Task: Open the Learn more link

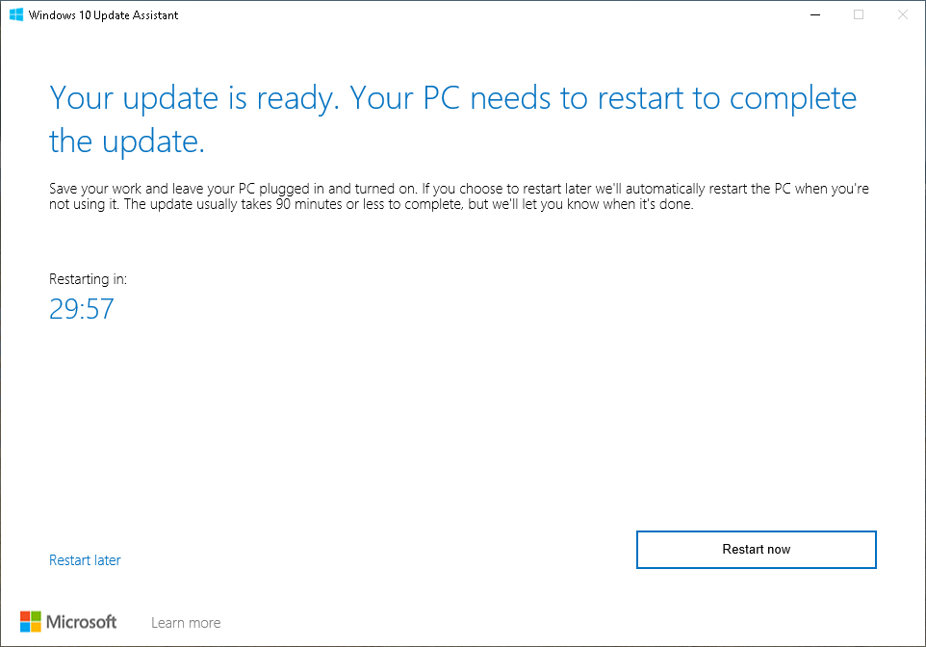Action: point(186,622)
